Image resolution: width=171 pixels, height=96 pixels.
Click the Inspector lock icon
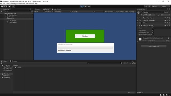coord(168,9)
